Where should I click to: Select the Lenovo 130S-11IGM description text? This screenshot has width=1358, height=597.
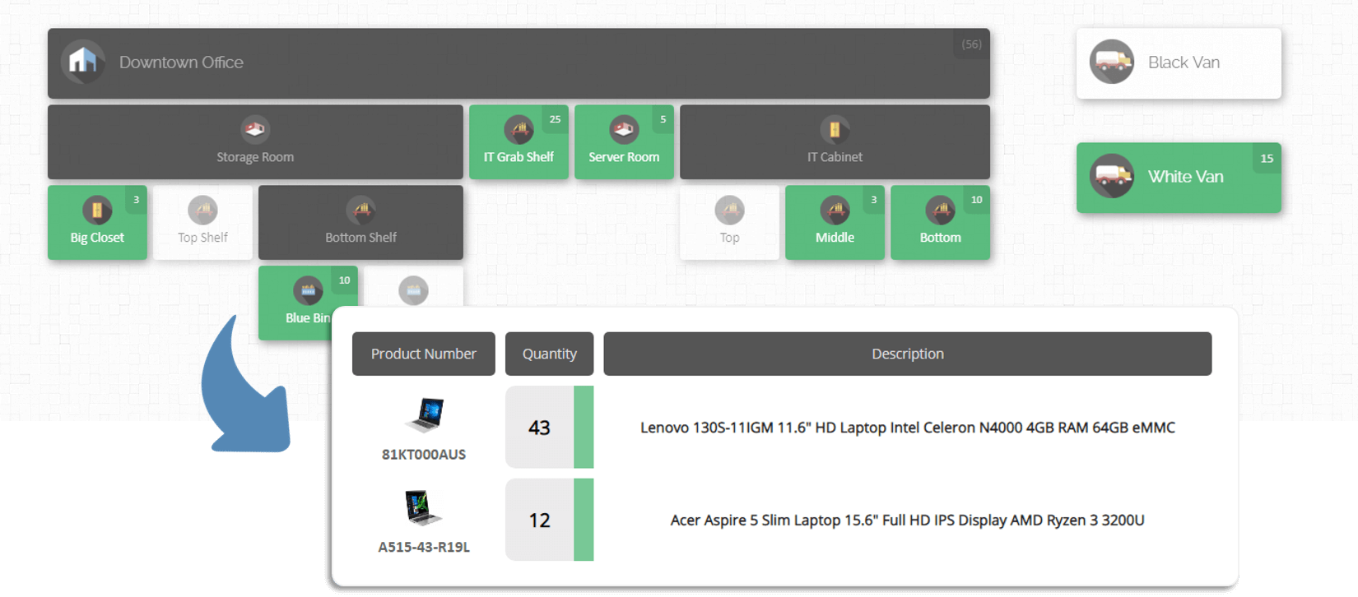pyautogui.click(x=908, y=428)
